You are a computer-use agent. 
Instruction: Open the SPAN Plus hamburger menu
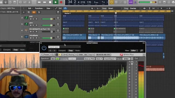[144, 55]
